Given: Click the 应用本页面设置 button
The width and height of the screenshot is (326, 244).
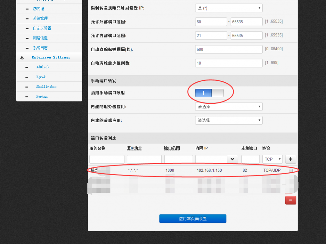Looking at the screenshot, I should [x=193, y=219].
